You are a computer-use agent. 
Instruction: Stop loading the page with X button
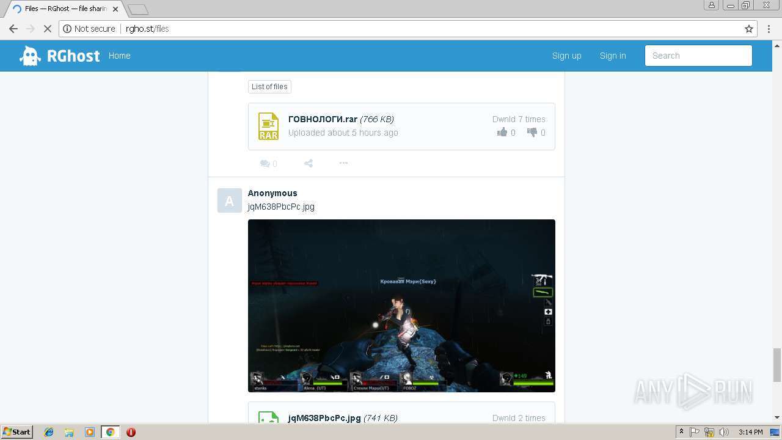tap(48, 29)
